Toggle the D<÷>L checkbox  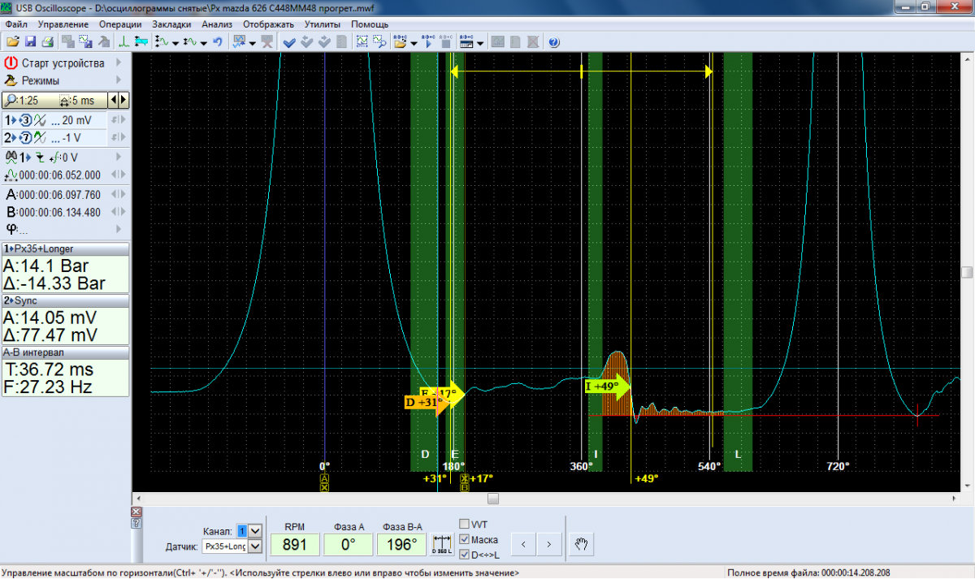click(x=465, y=555)
